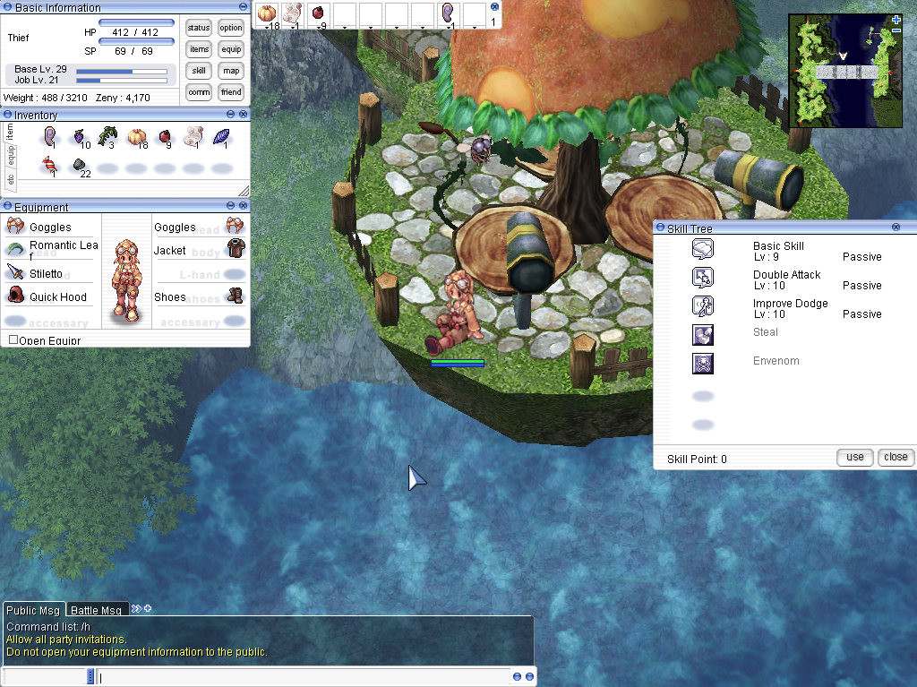Open the etc tab in Inventory
Screen dimensions: 917x687
pos(10,180)
